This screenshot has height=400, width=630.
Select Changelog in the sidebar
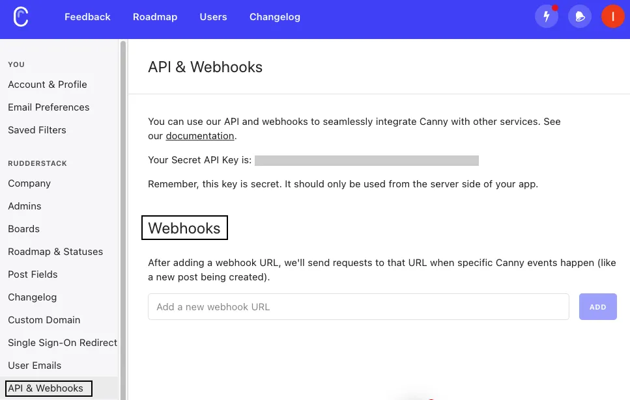(x=32, y=297)
